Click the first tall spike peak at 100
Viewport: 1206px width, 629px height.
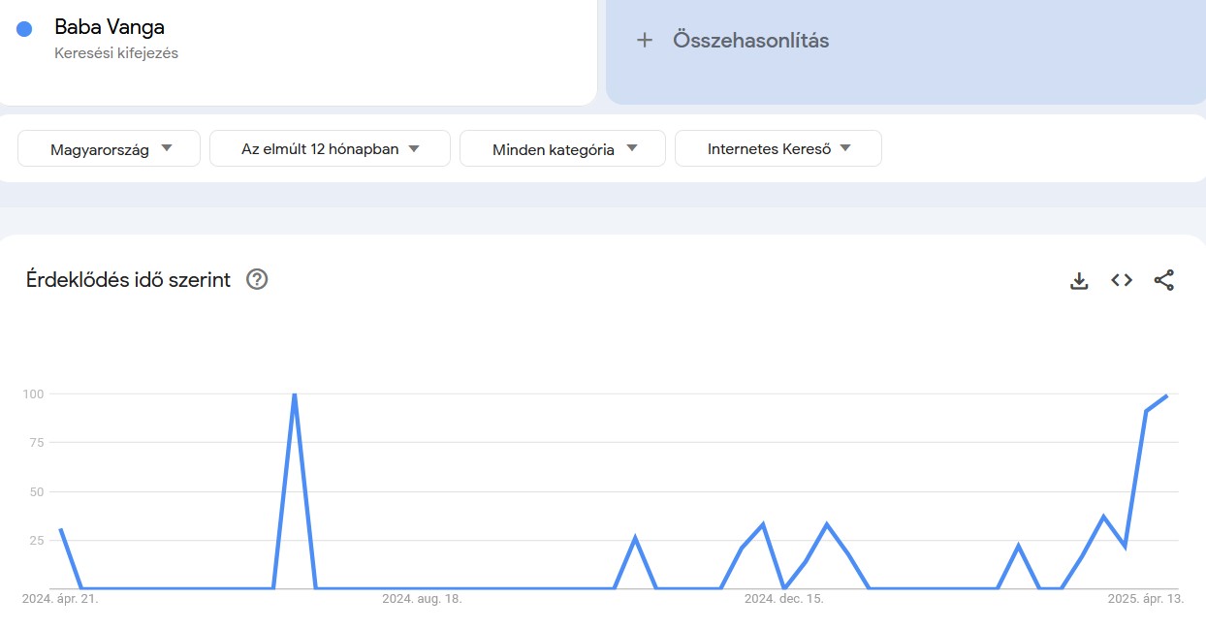click(x=295, y=394)
